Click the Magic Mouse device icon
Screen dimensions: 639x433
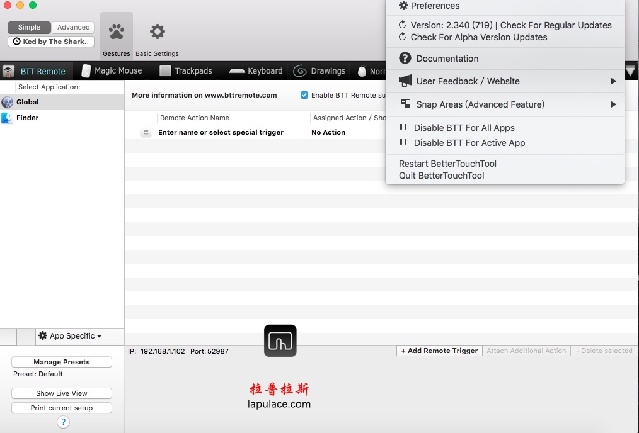tap(86, 71)
